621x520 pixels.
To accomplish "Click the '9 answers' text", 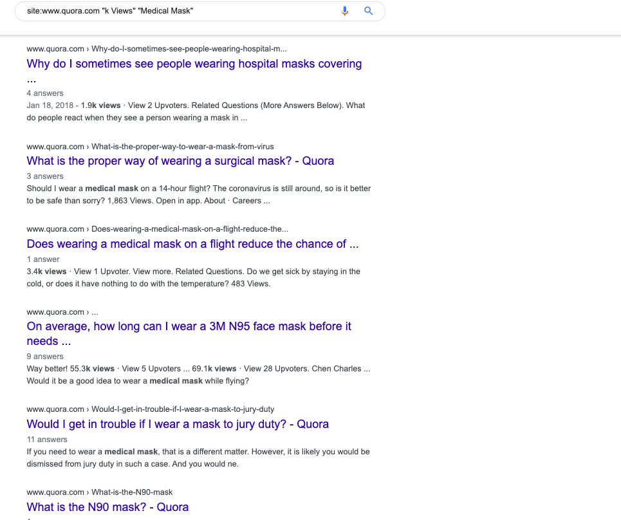I will (45, 357).
